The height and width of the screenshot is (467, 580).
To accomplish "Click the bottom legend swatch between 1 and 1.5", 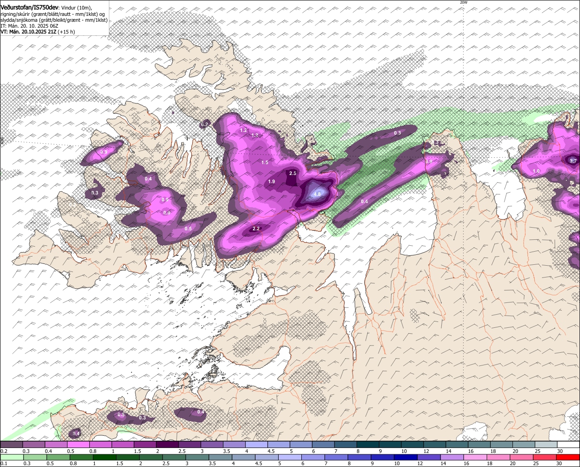I will click(x=105, y=457).
